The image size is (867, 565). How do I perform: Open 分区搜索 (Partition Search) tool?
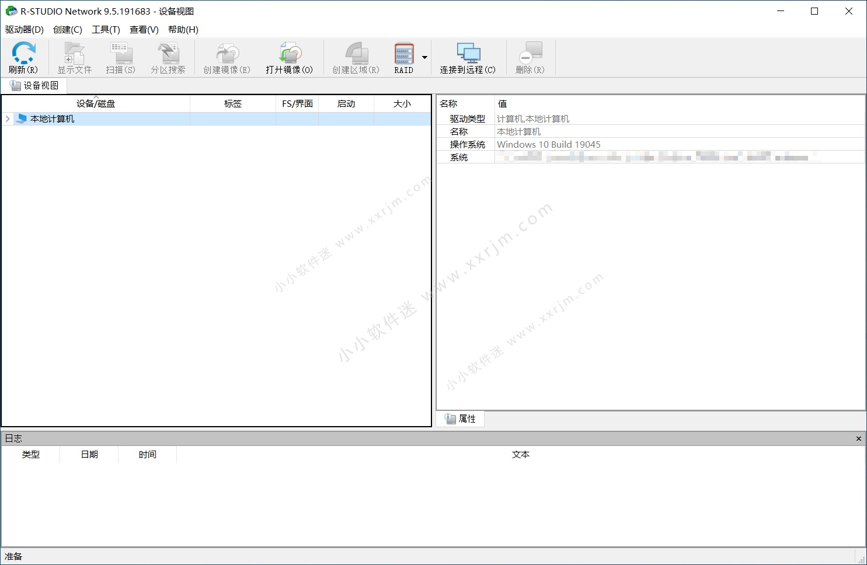(x=168, y=57)
